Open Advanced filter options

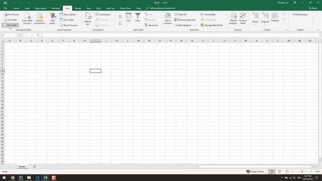[x=151, y=25]
